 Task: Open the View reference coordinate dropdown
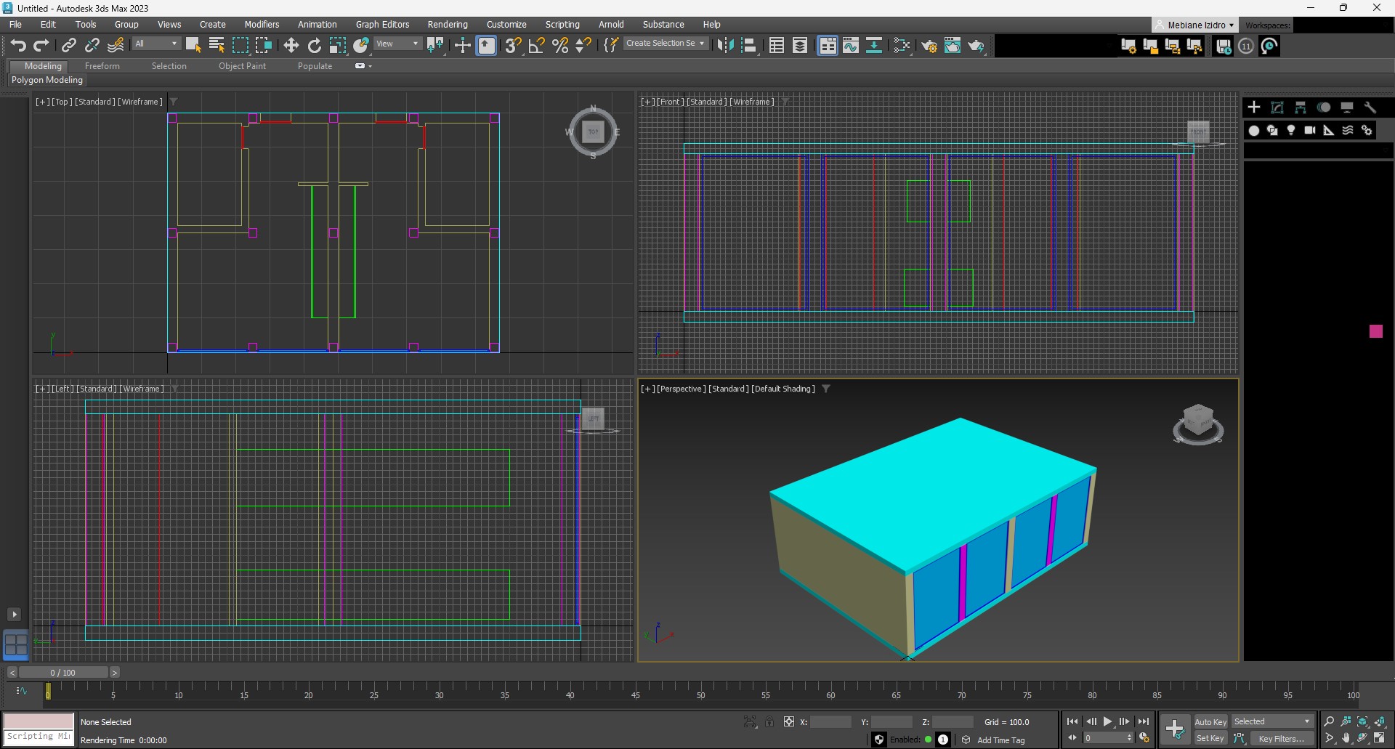pyautogui.click(x=397, y=44)
